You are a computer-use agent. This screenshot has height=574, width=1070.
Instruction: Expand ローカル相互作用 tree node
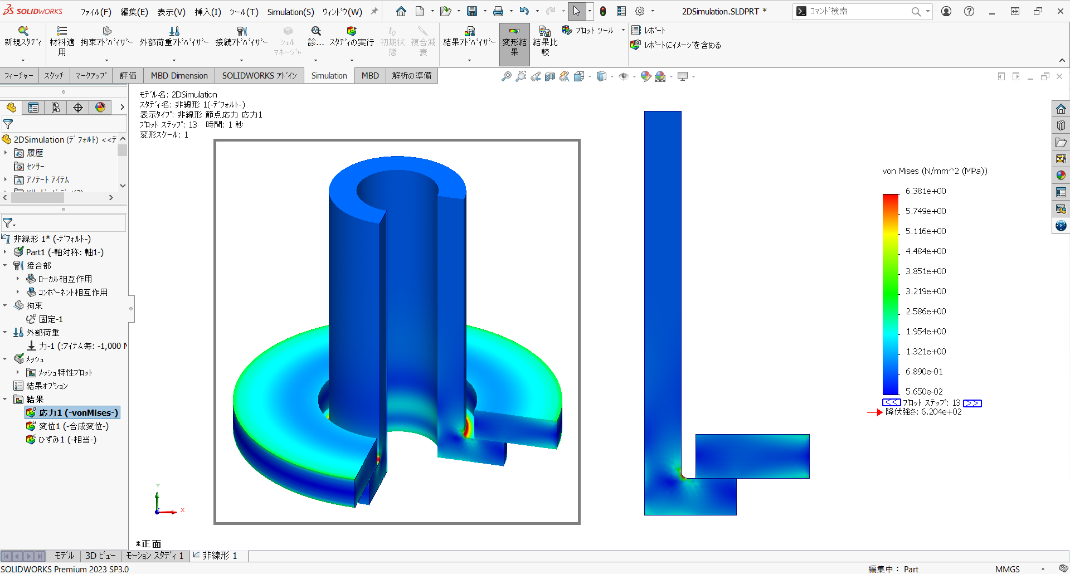[x=17, y=279]
